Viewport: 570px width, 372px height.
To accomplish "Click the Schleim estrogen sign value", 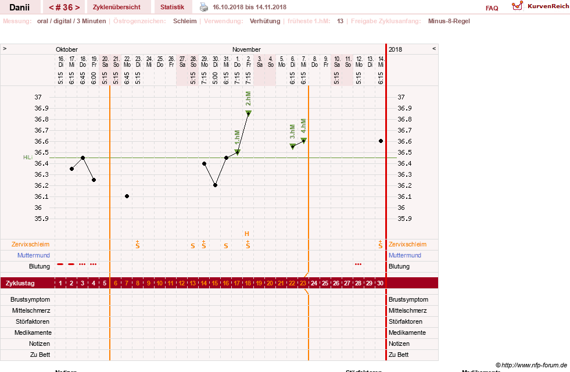I will (185, 21).
